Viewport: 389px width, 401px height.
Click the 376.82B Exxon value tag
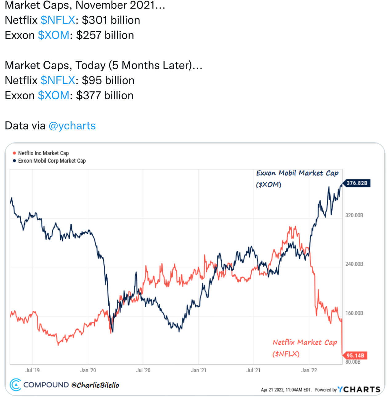coord(357,183)
